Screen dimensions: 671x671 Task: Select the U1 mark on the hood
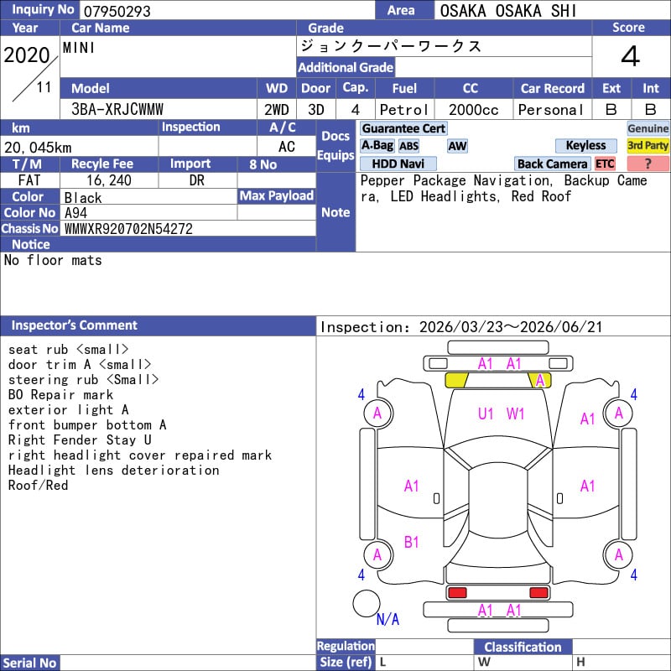(x=486, y=413)
